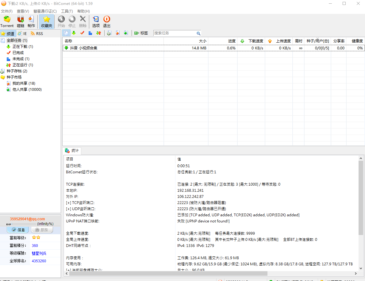Sort tasks by 需时 column
Viewport: 365px width, 281px height.
tap(298, 41)
